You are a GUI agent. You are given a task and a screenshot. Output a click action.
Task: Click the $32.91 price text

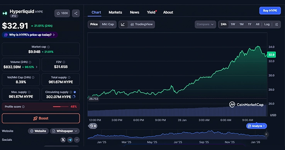click(15, 26)
